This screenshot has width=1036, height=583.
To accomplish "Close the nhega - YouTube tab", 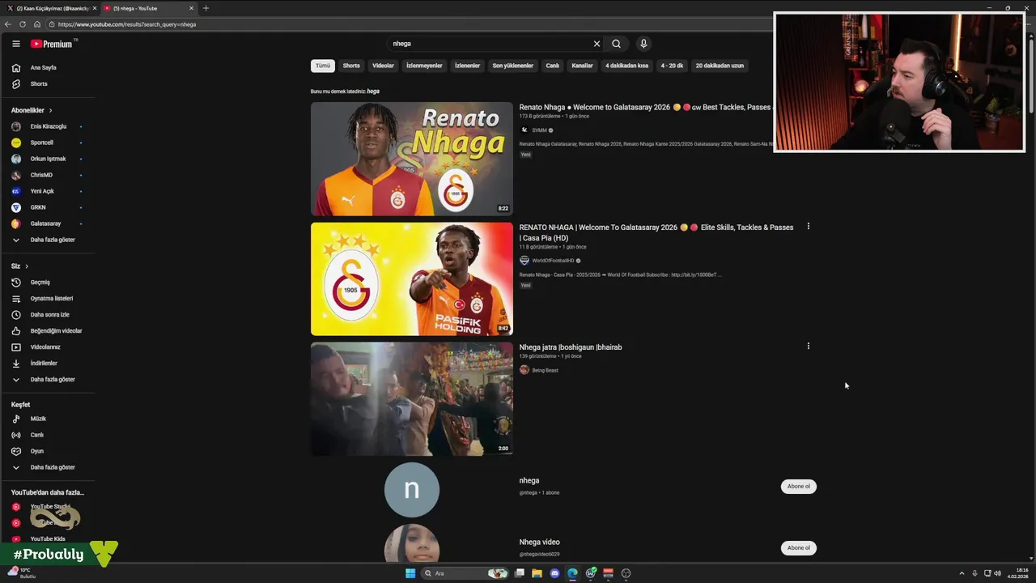I will [192, 8].
